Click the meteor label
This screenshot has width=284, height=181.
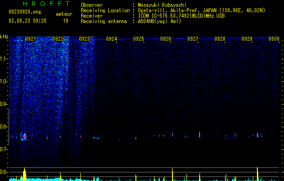click(x=64, y=14)
